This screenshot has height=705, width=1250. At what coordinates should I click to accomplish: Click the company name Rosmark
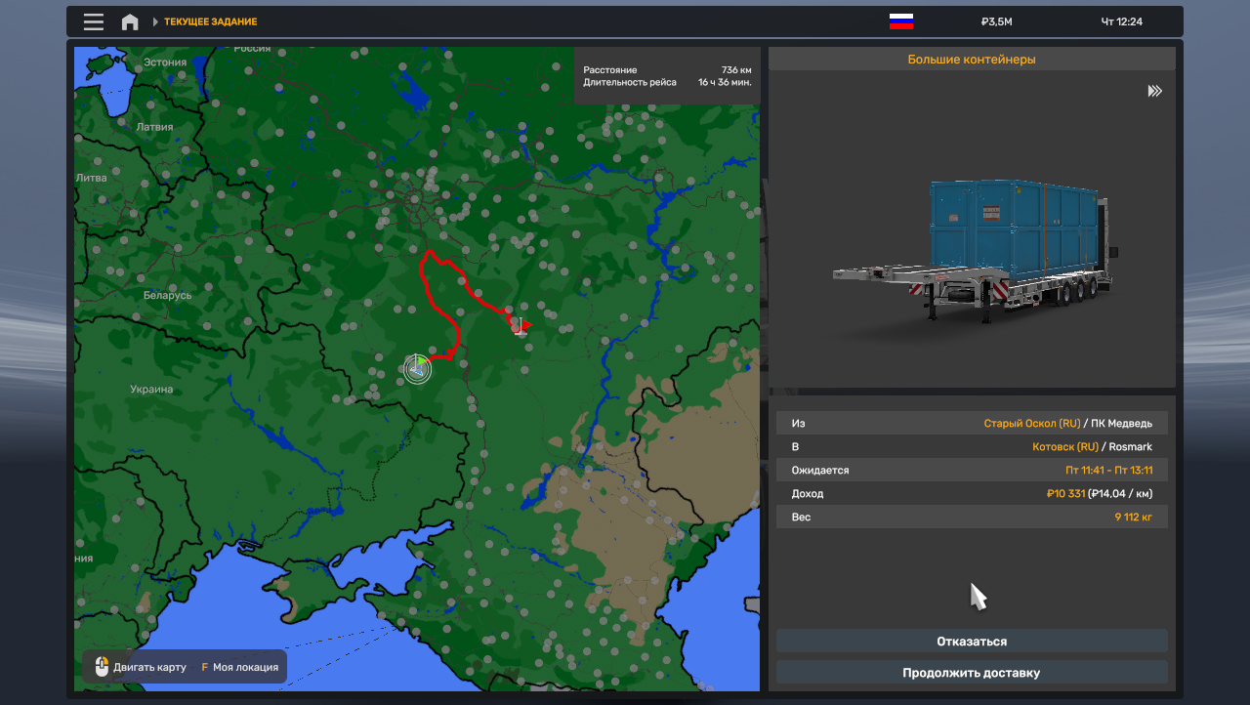(x=1131, y=447)
